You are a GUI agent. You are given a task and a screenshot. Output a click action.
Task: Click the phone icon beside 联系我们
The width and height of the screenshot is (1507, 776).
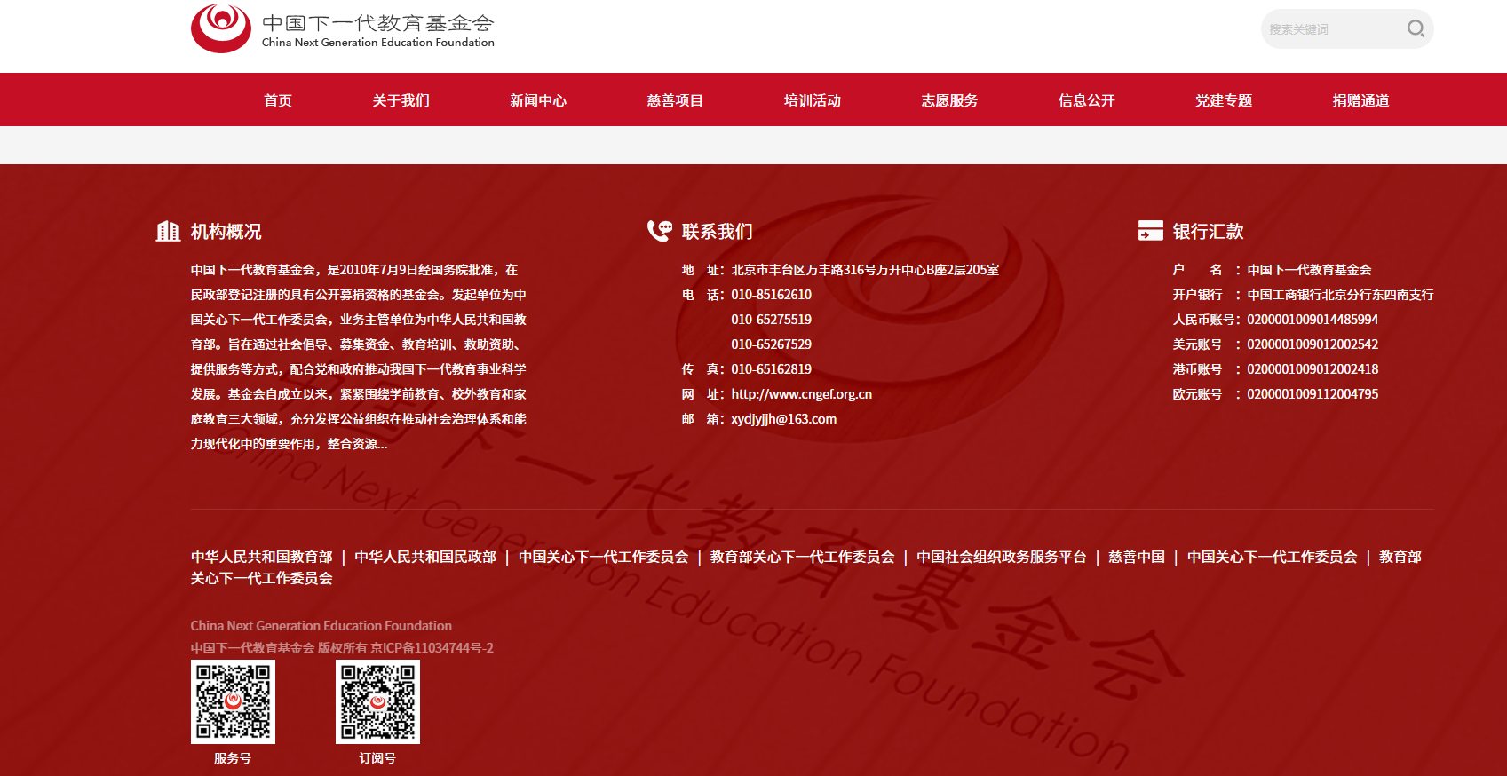click(660, 231)
